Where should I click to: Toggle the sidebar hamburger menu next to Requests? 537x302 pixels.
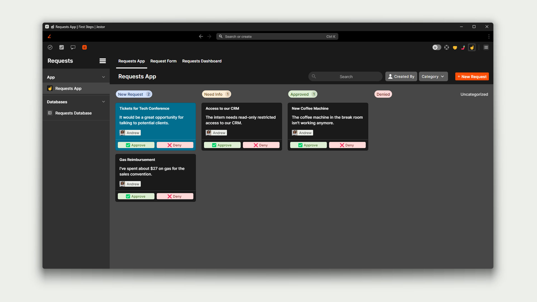(103, 61)
